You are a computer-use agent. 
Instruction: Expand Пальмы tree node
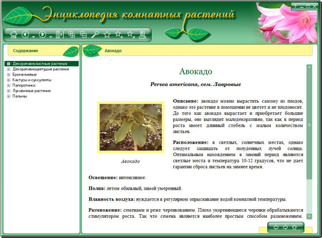(9, 96)
